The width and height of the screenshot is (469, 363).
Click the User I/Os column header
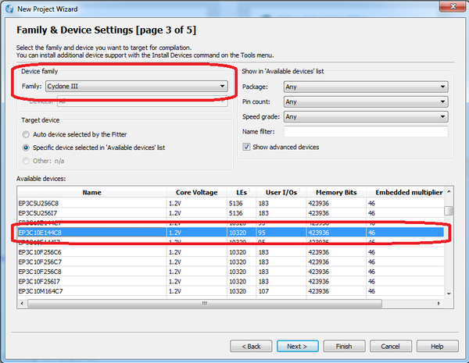(x=280, y=192)
